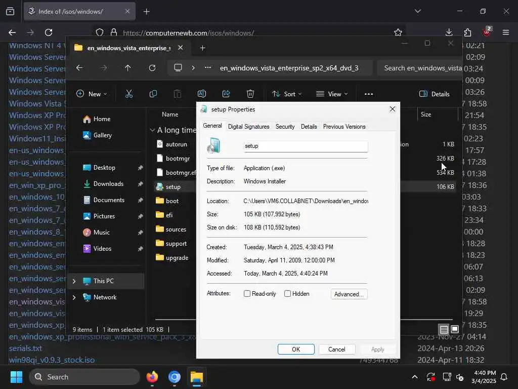This screenshot has width=518, height=389.
Task: Reload the Firefox page
Action: tap(49, 32)
